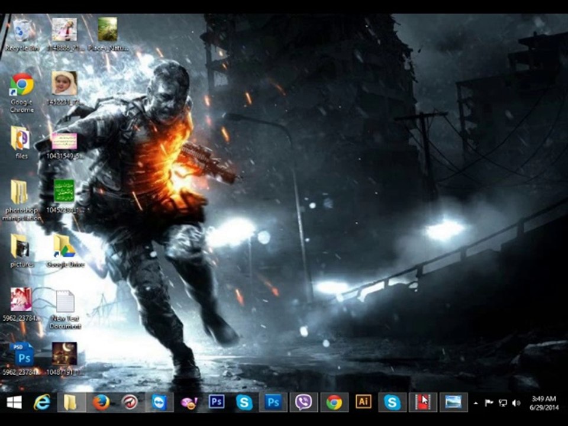Open the Google Drive desktop shortcut
Image resolution: width=568 pixels, height=426 pixels.
click(x=65, y=251)
